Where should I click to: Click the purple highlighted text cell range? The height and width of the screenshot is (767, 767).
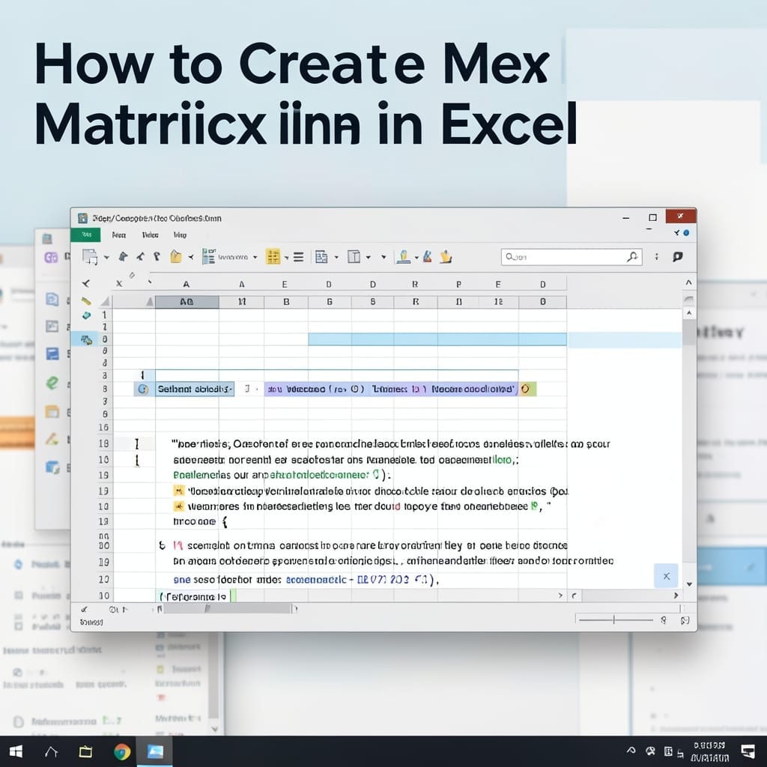391,389
